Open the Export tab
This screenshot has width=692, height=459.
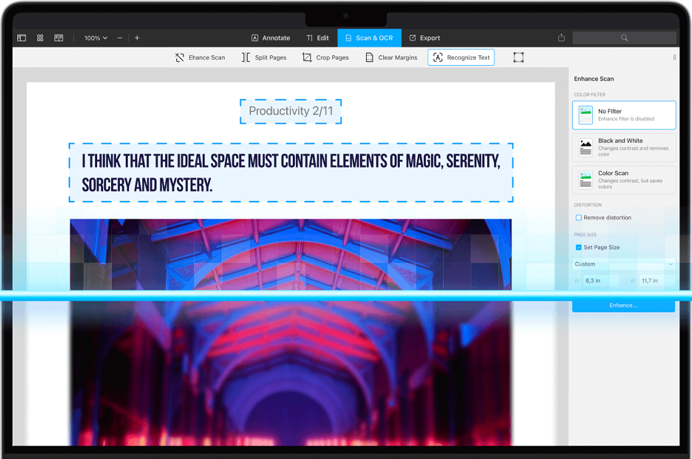424,38
